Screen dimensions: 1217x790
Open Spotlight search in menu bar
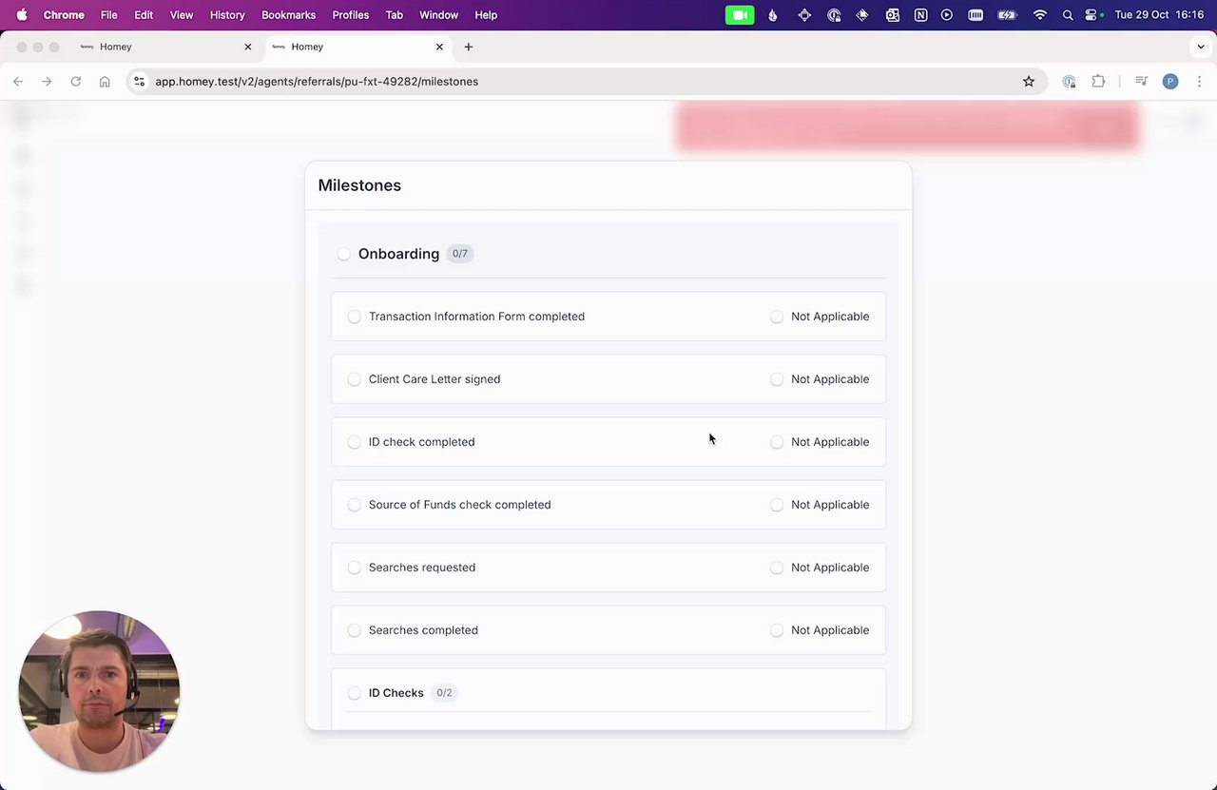click(x=1068, y=15)
